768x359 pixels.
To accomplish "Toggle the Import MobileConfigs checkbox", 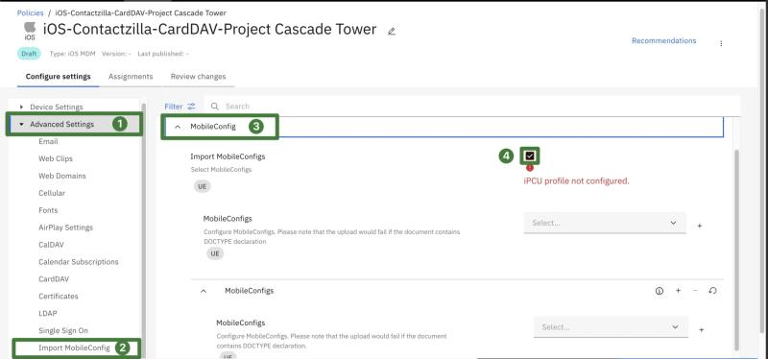I will 530,156.
